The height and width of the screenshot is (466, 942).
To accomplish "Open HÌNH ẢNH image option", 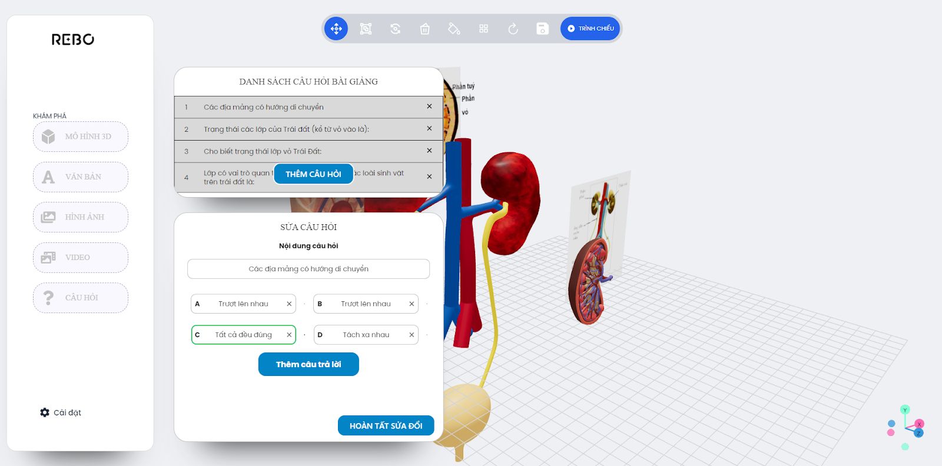I will coord(81,217).
